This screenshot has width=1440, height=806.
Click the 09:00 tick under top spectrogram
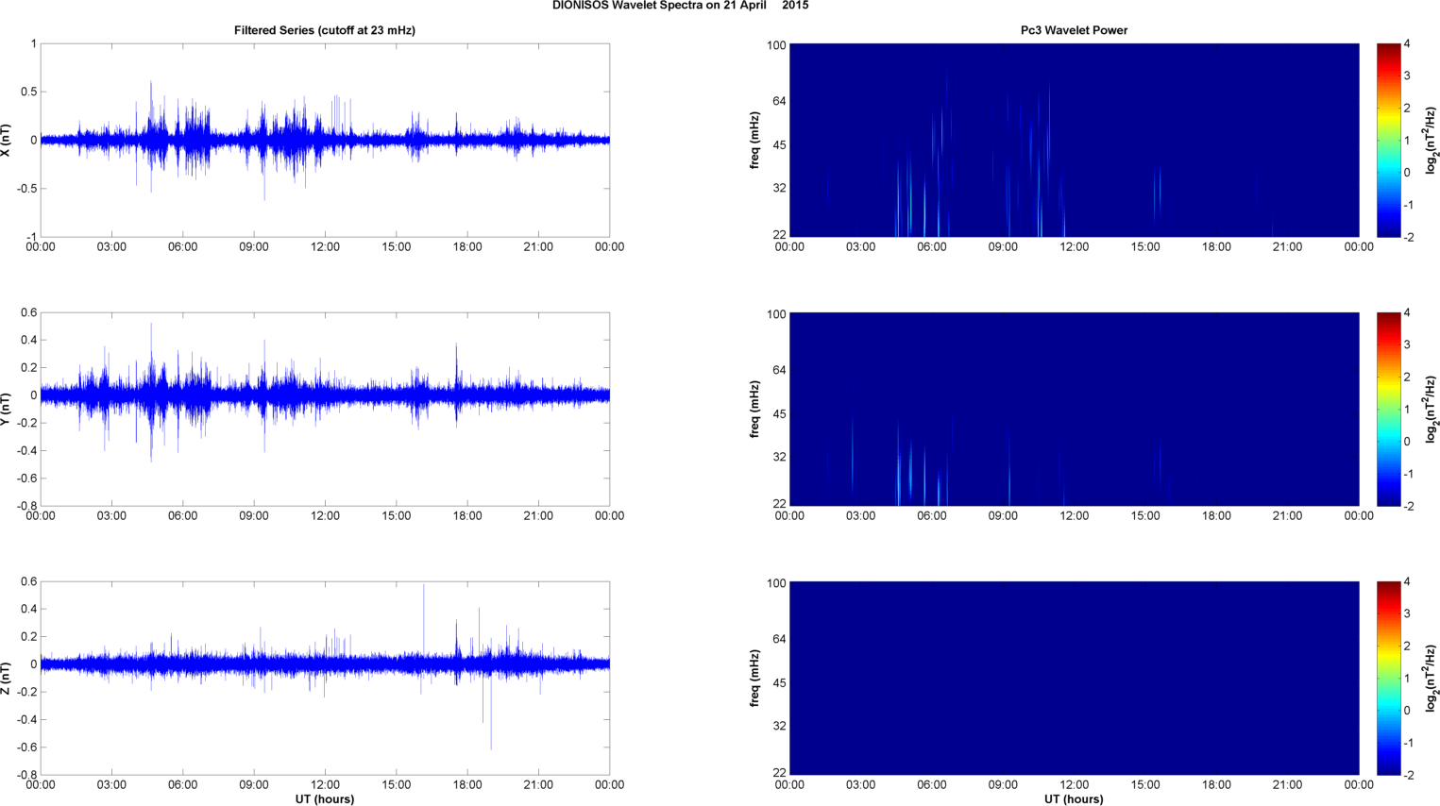[1003, 247]
